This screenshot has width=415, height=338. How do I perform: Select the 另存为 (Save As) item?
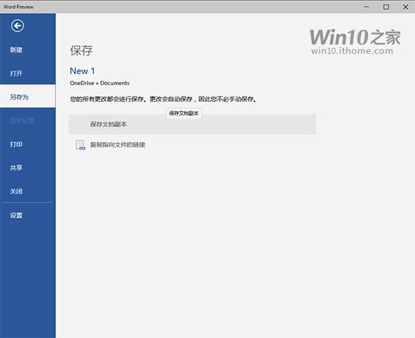pos(28,97)
